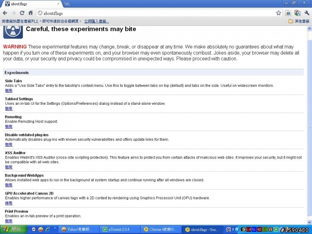Open the Windows Start button
312x234 pixels.
[14, 230]
